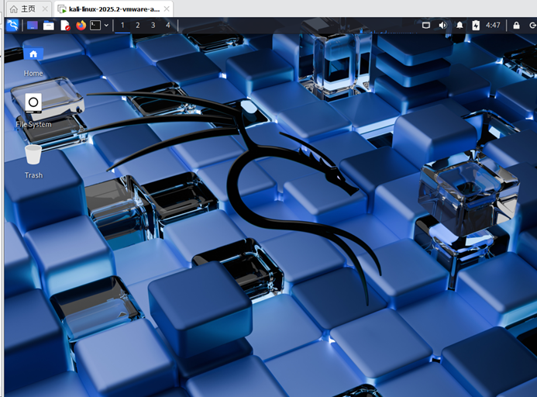Switch to workspace 1
This screenshot has width=537, height=397.
[122, 26]
